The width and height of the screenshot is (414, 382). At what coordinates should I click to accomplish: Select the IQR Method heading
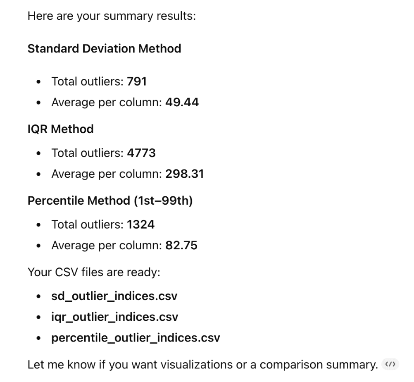tap(61, 129)
